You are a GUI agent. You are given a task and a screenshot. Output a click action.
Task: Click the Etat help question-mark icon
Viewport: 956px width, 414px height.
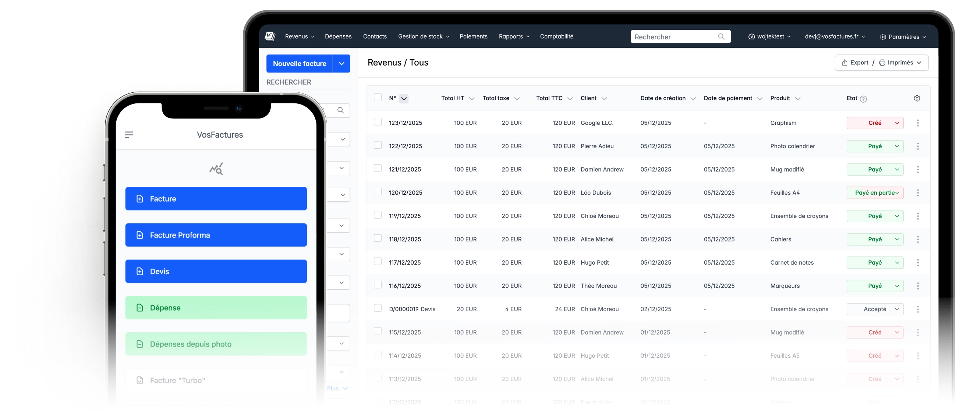(x=863, y=99)
